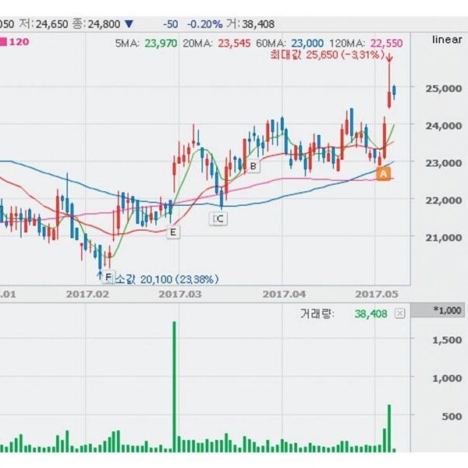Click the E event marker near 2017.03
The height and width of the screenshot is (468, 468).
(x=172, y=232)
